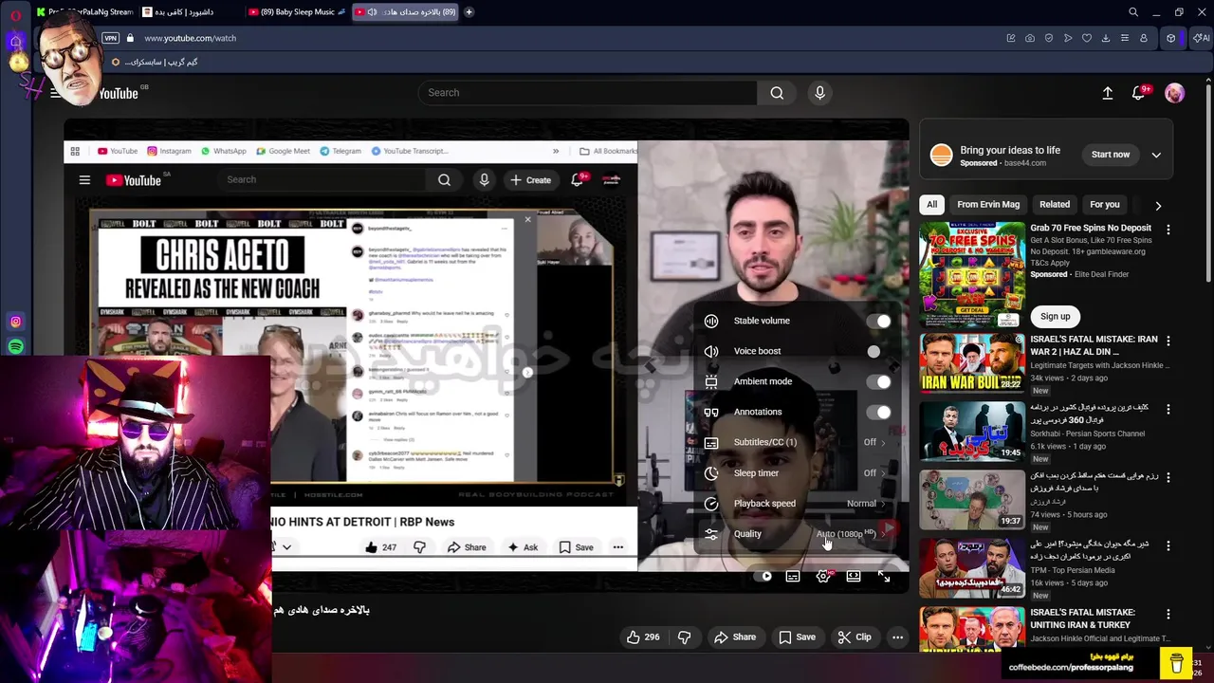
Task: Open the Subtitles/CC (1) submenu
Action: tap(797, 442)
